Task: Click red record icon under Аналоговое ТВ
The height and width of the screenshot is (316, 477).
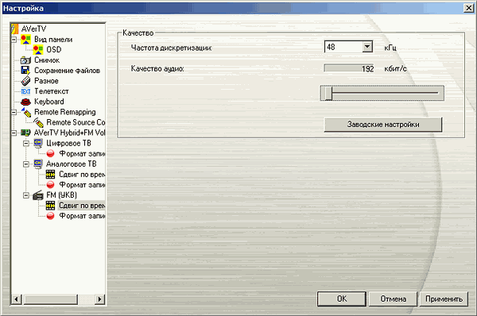Action: click(51, 185)
